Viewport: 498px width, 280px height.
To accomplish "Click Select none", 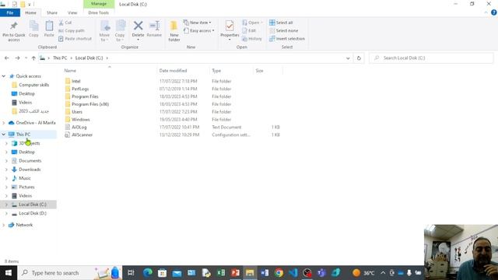I will [283, 31].
